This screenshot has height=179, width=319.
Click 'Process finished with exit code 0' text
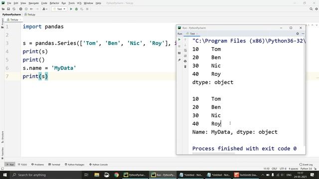(x=244, y=149)
